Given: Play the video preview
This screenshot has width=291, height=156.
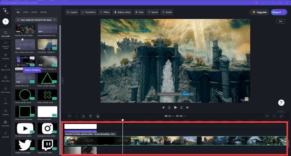Looking at the screenshot, I should coord(175,107).
